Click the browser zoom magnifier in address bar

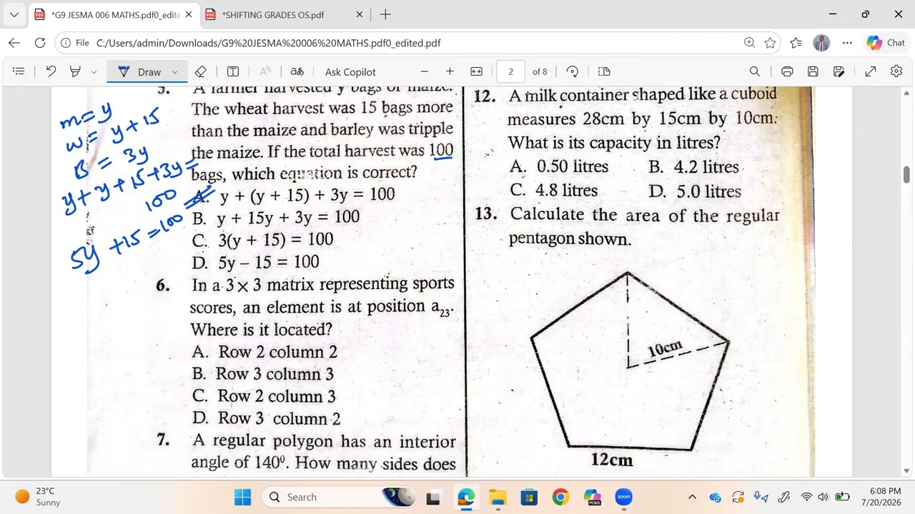click(x=749, y=43)
